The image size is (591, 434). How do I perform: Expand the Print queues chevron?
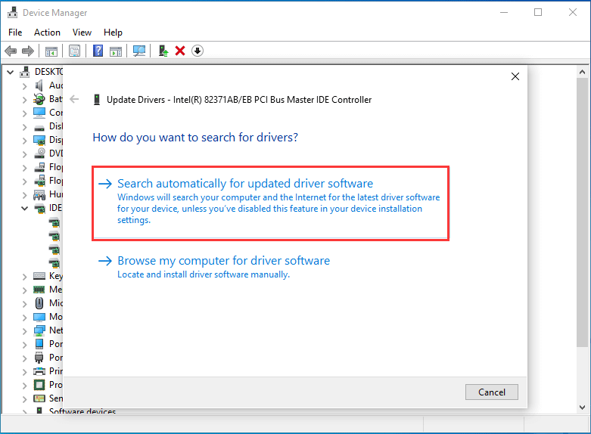click(x=25, y=372)
